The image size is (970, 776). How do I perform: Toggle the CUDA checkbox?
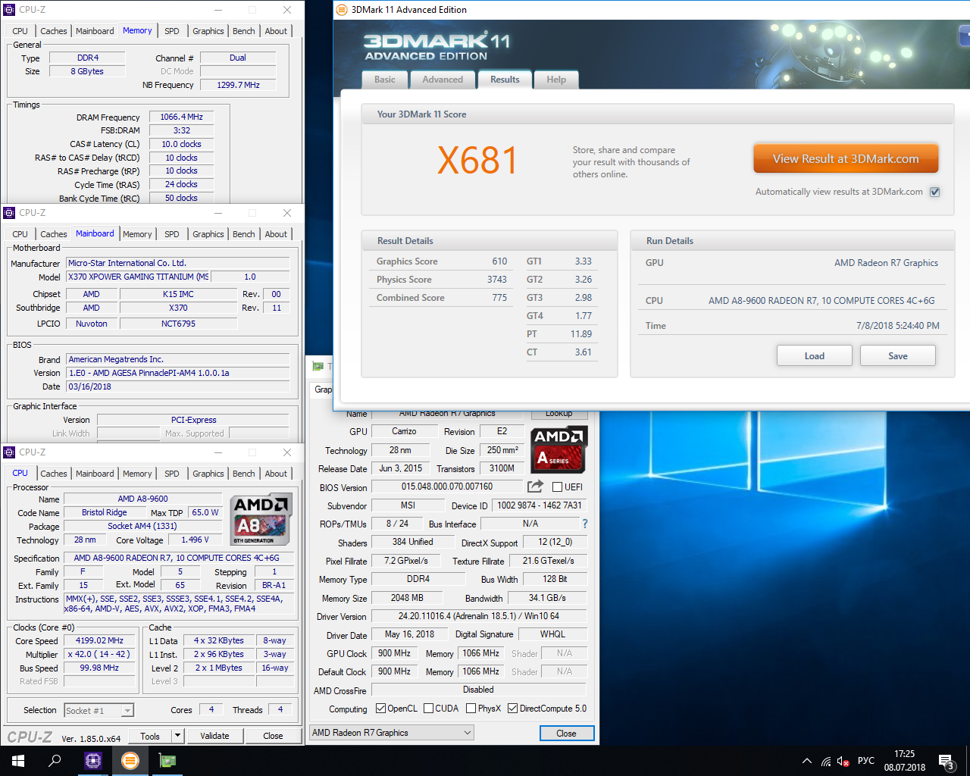click(429, 709)
